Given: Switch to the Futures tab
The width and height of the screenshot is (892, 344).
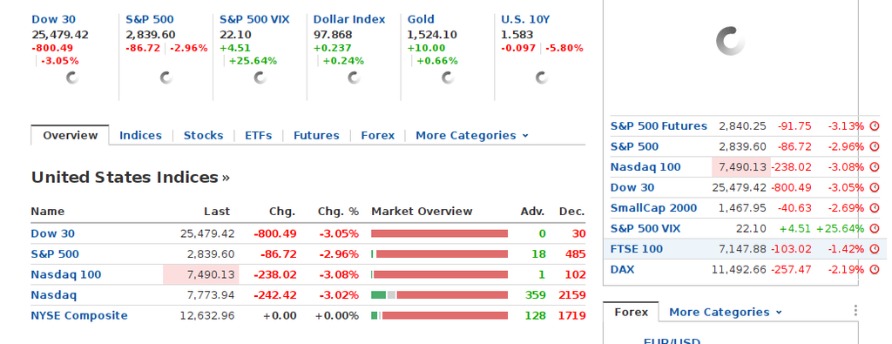Looking at the screenshot, I should (x=316, y=135).
